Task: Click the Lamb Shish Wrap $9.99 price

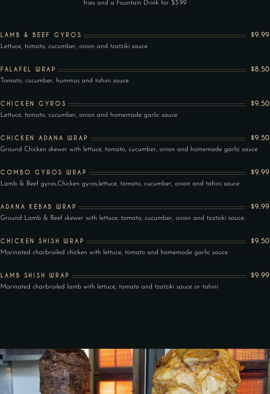Action: [260, 276]
